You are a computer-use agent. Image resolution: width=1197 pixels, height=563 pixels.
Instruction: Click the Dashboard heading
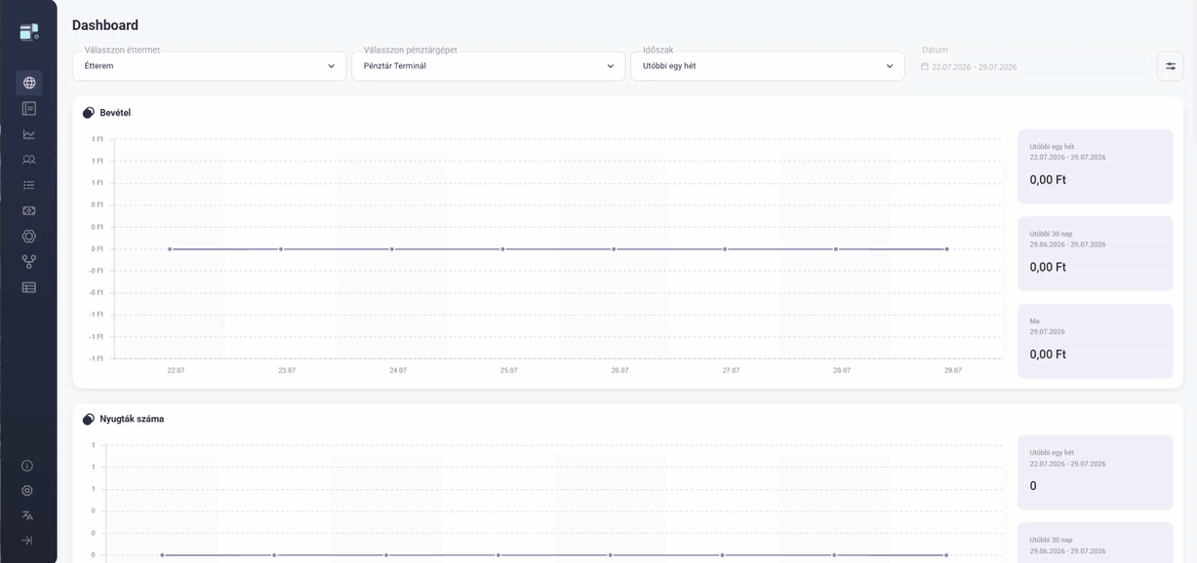point(105,25)
